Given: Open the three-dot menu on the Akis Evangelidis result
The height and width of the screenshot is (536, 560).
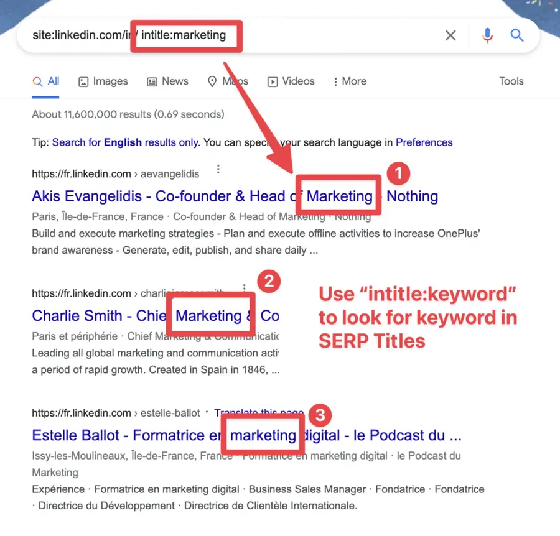Looking at the screenshot, I should (218, 169).
